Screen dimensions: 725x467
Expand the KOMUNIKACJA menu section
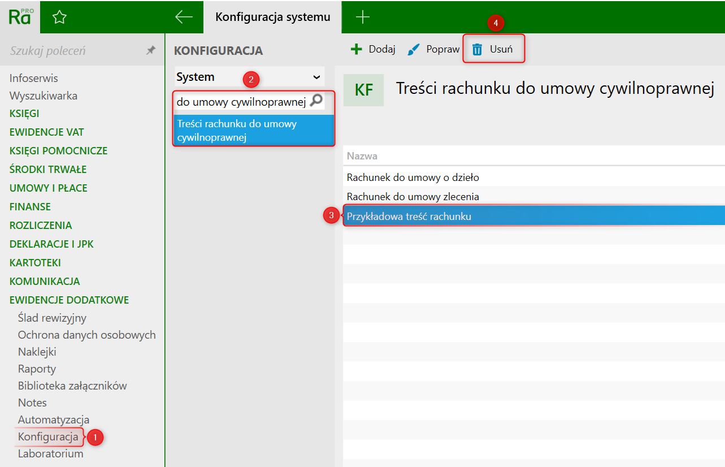click(45, 281)
